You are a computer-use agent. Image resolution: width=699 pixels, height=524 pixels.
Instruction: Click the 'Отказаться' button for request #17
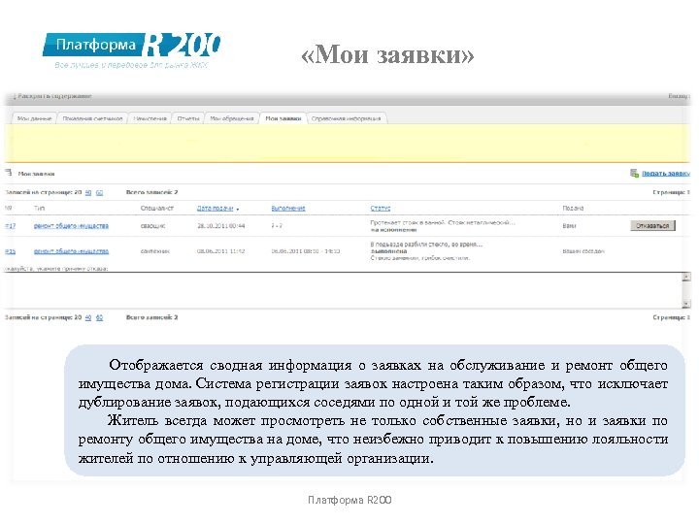click(652, 225)
